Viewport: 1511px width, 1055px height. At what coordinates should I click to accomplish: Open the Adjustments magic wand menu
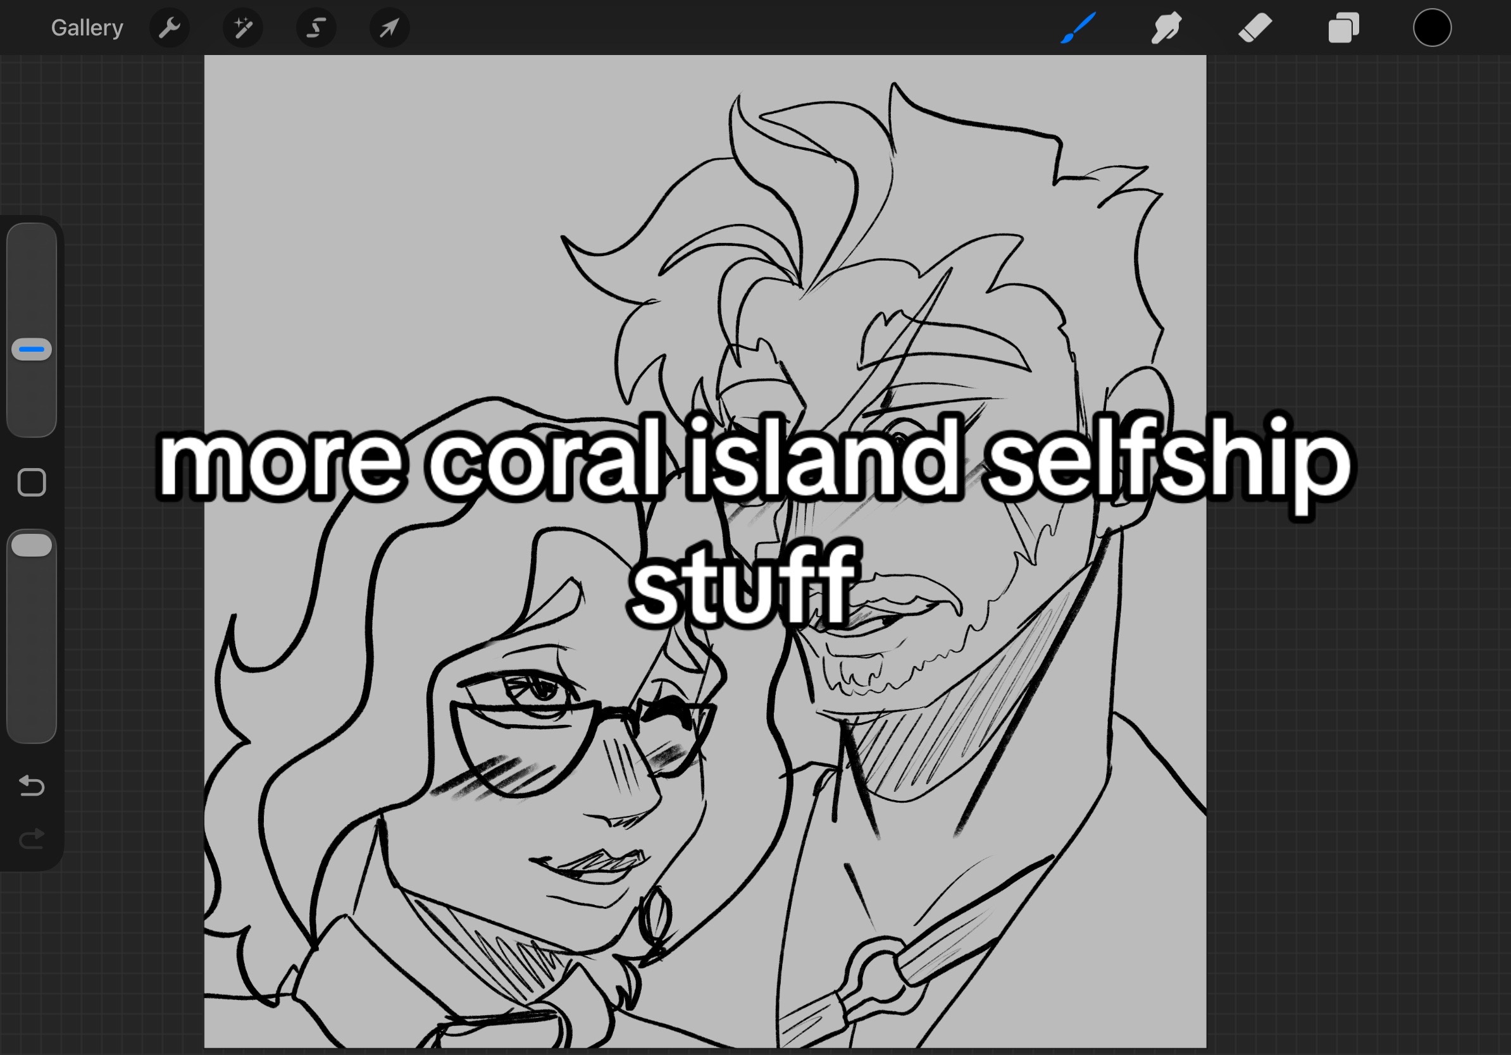243,28
